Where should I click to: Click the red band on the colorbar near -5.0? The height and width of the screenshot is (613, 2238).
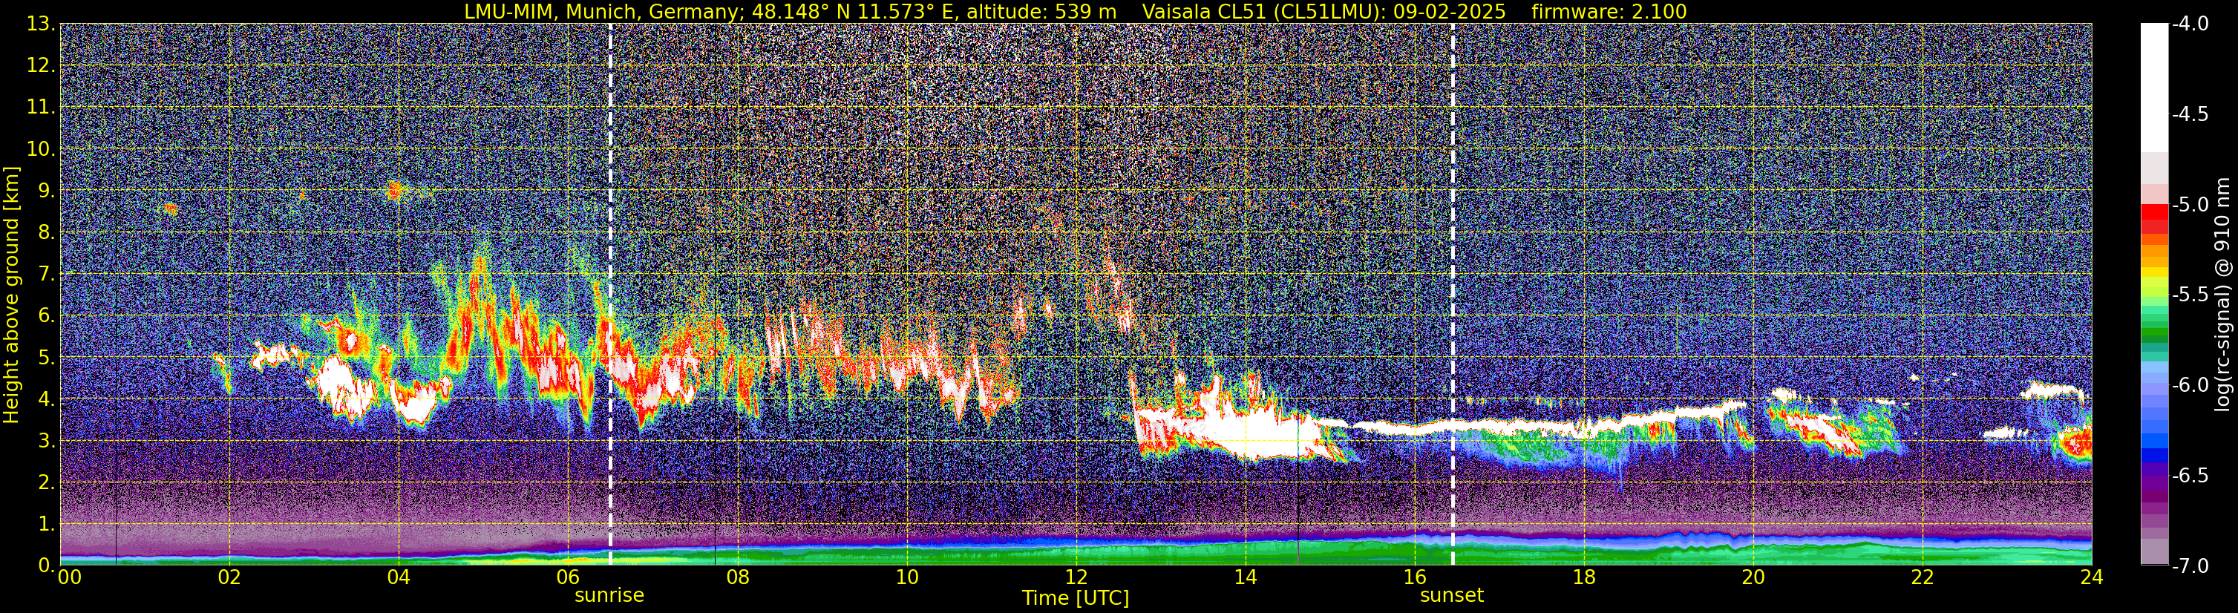pyautogui.click(x=2153, y=212)
